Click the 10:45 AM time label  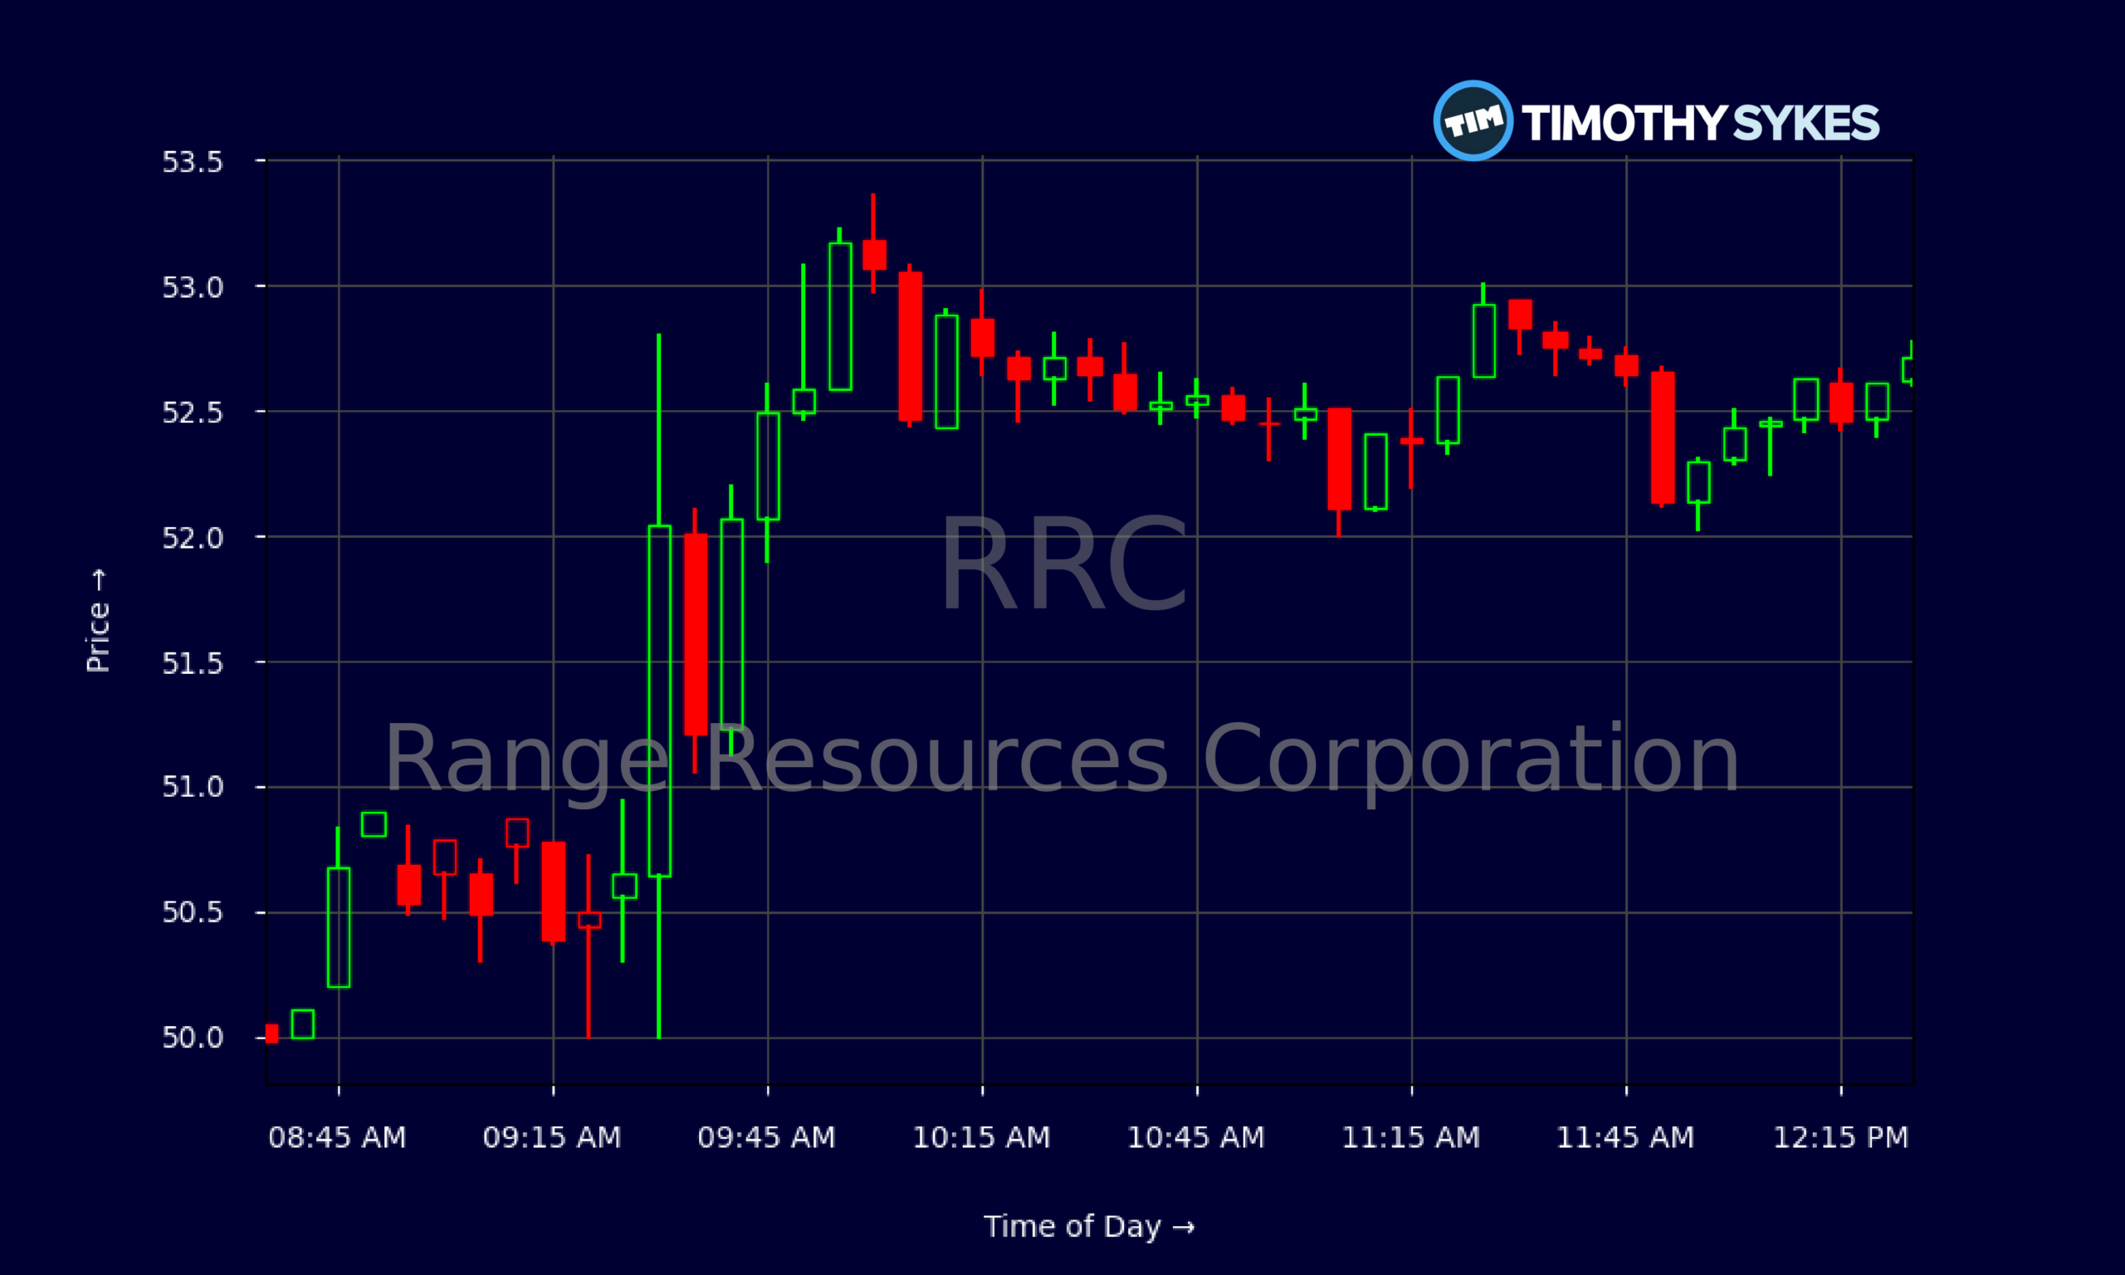point(1196,1137)
